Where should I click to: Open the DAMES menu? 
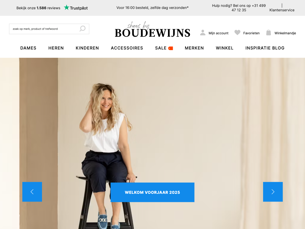[x=28, y=48]
